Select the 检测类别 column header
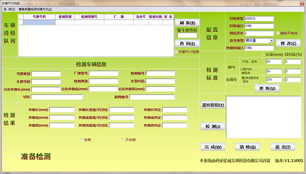306x174 pixels. (x=65, y=17)
